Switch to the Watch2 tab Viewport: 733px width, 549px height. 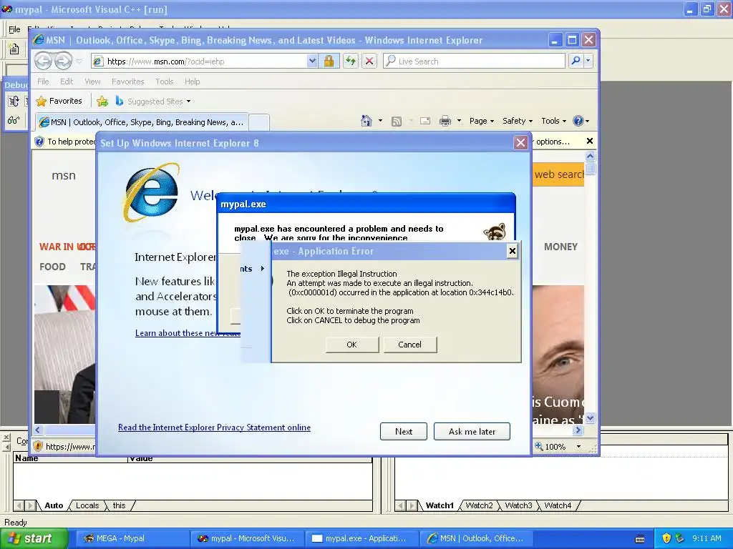coord(479,505)
